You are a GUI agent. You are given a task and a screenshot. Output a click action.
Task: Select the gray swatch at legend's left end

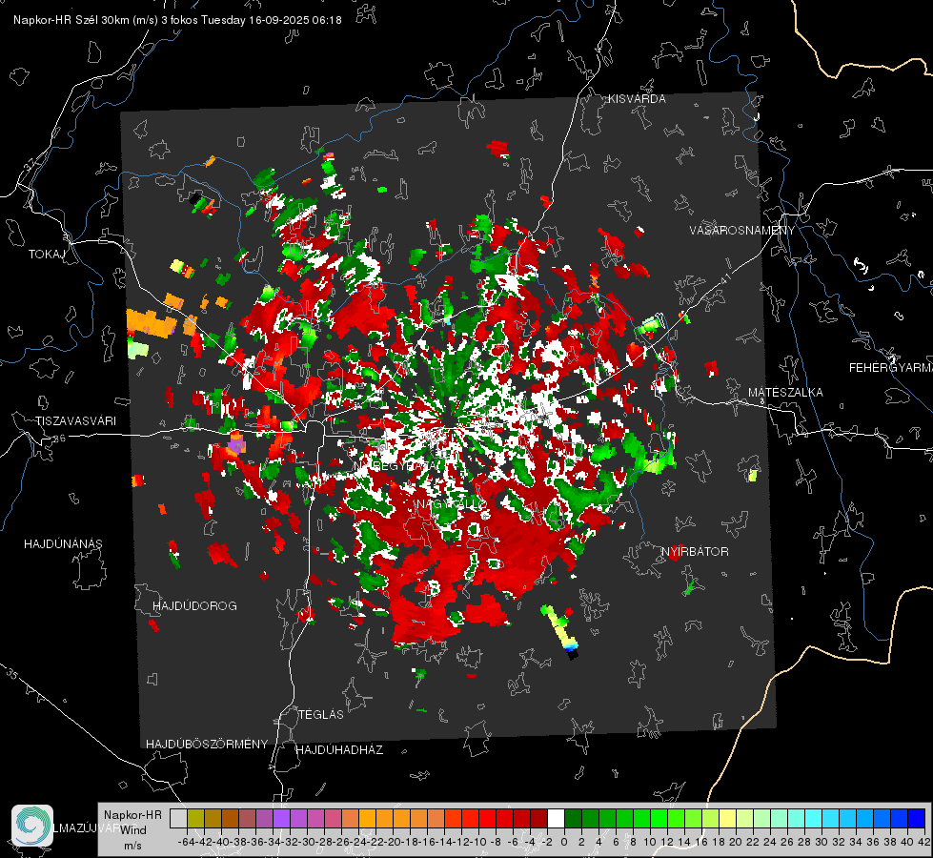(x=178, y=818)
